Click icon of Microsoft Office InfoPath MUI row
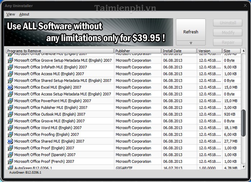The width and height of the screenshot is (251, 182). (x=10, y=67)
